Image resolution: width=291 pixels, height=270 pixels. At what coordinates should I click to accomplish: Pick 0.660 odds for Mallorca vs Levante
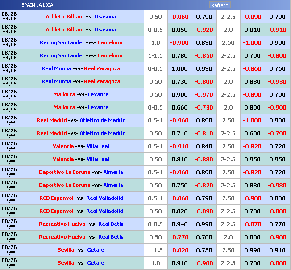tap(179, 107)
